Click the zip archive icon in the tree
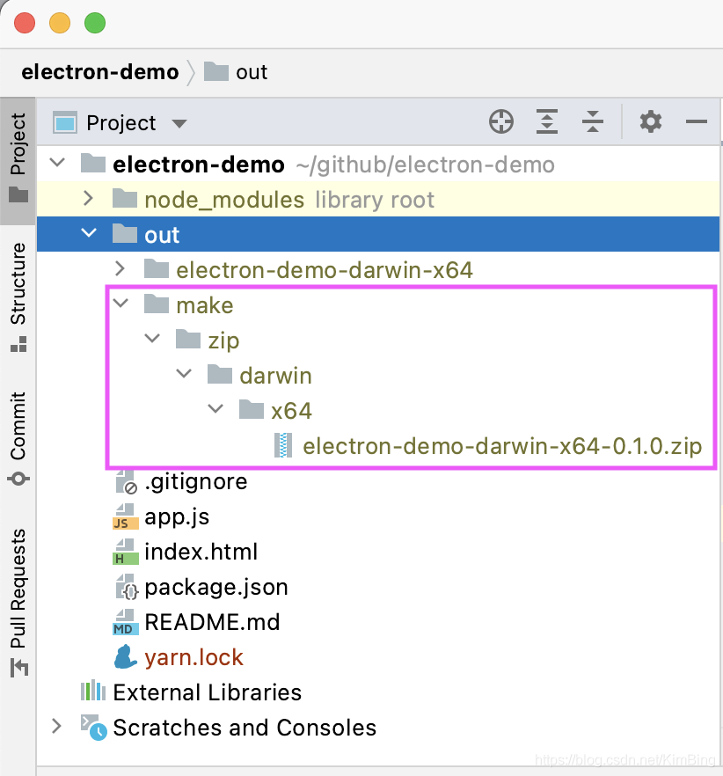Screen dimensions: 723x776 281,446
